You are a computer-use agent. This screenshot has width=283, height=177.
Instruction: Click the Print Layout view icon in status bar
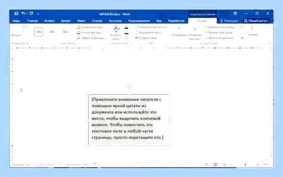pyautogui.click(x=215, y=164)
